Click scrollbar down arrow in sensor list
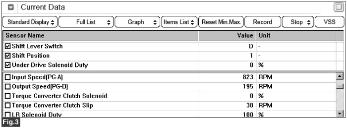The width and height of the screenshot is (347, 128). [x=339, y=114]
